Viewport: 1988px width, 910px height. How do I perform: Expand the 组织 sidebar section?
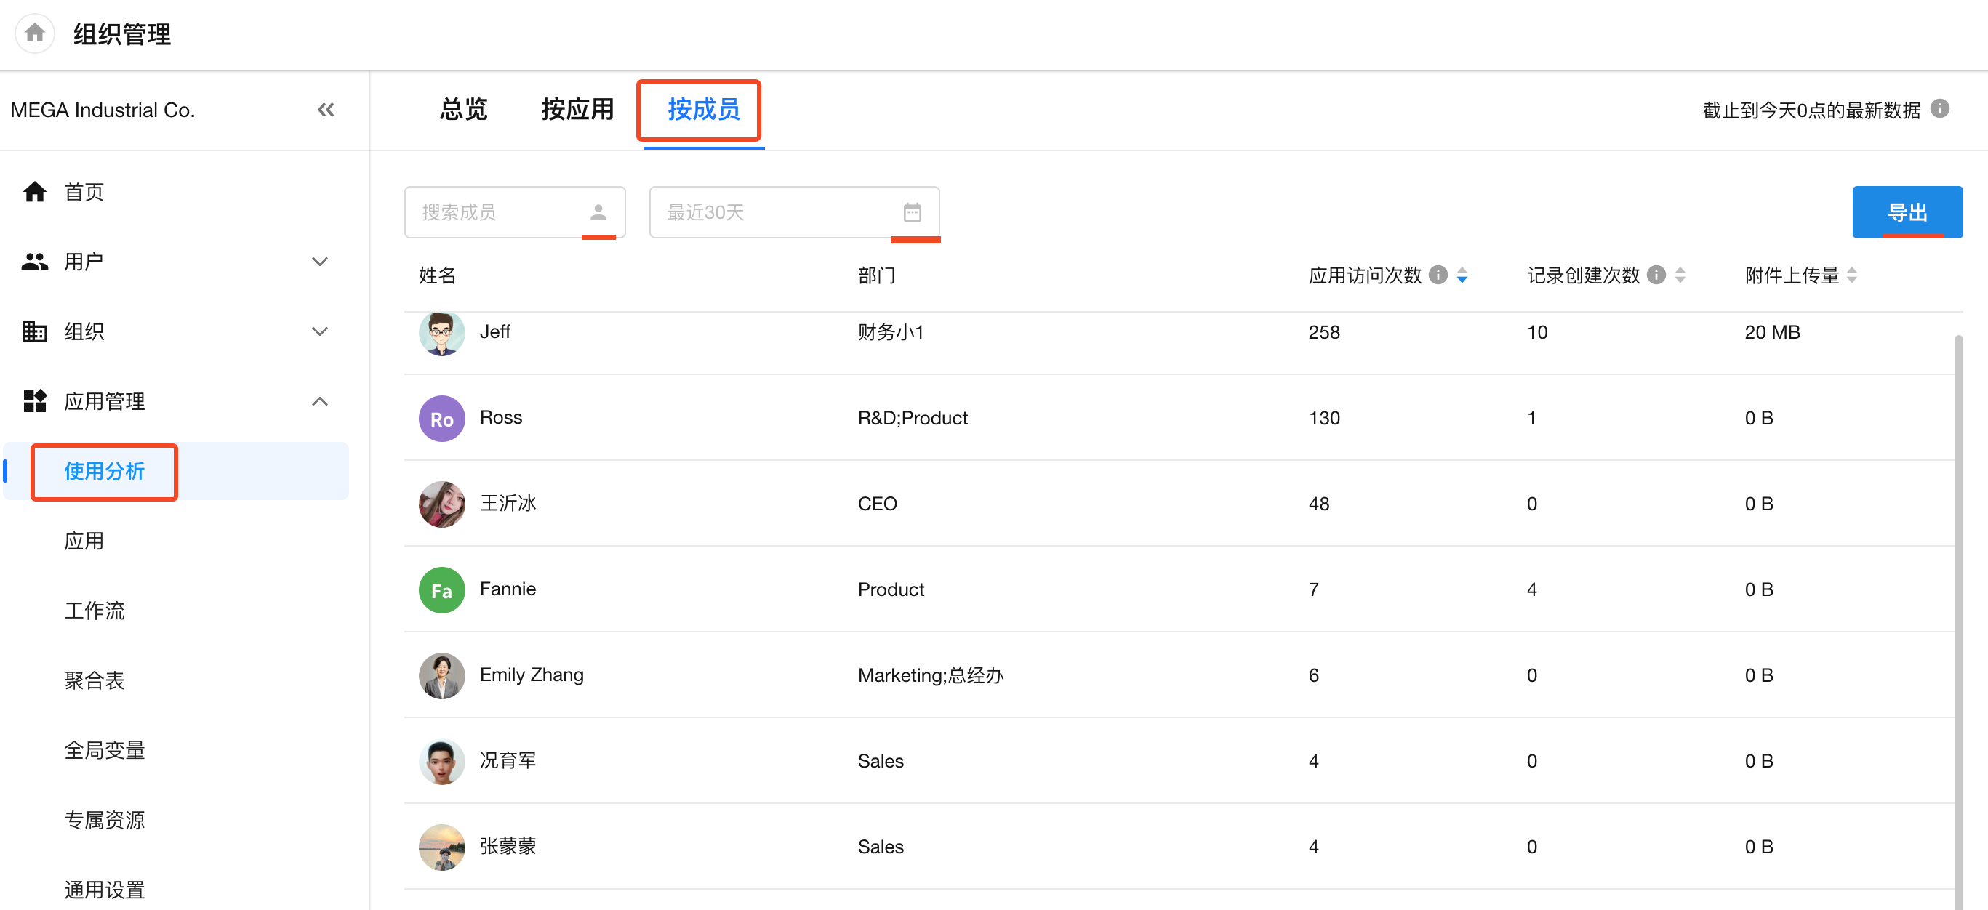point(319,331)
